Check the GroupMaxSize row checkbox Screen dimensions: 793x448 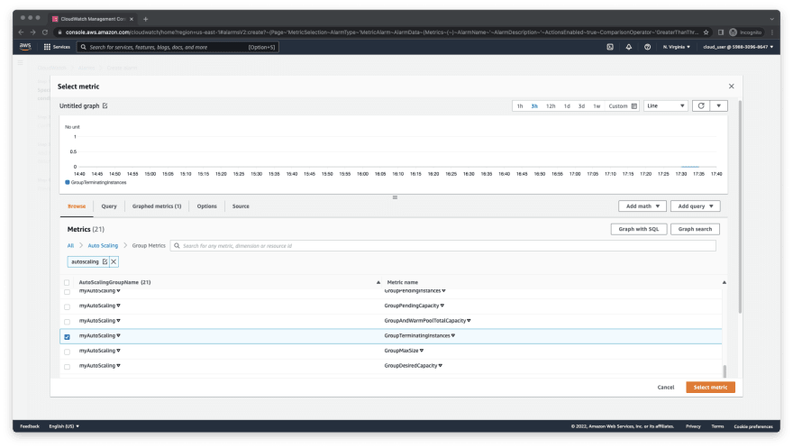point(67,352)
